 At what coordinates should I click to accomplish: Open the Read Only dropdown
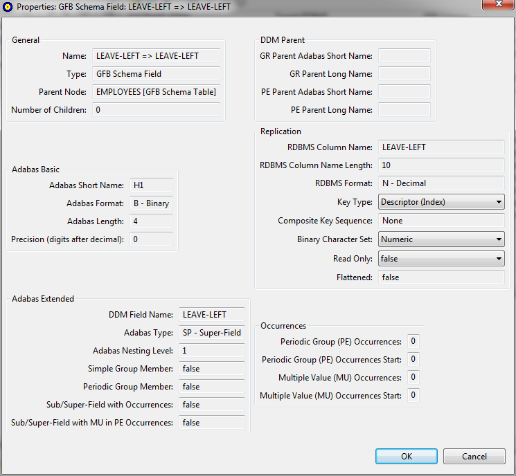point(441,259)
